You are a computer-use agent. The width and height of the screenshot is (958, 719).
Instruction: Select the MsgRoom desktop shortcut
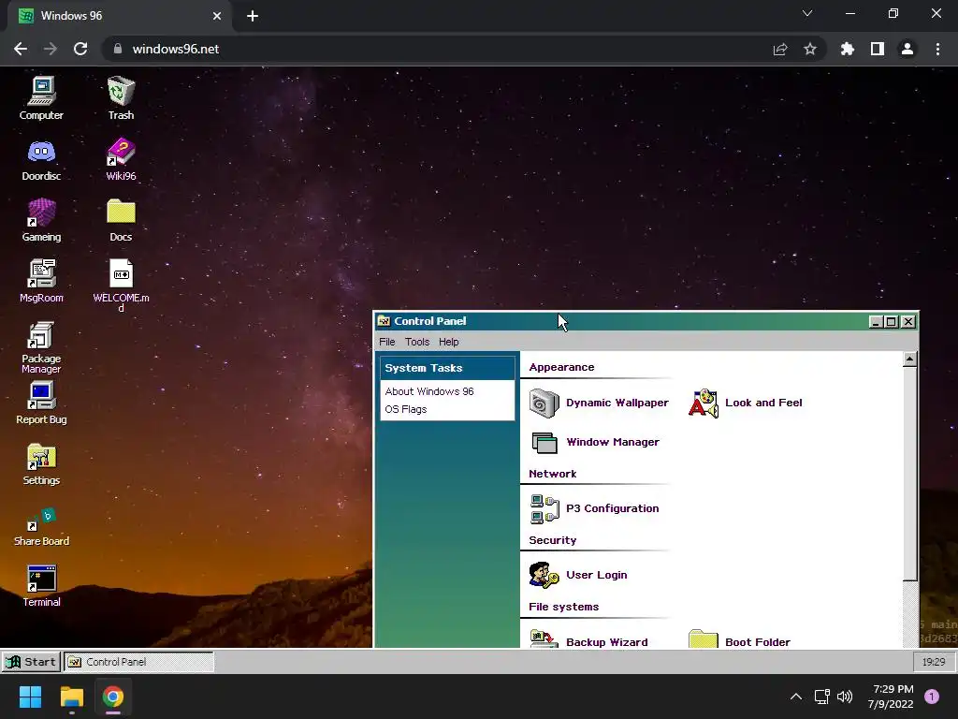click(x=41, y=281)
